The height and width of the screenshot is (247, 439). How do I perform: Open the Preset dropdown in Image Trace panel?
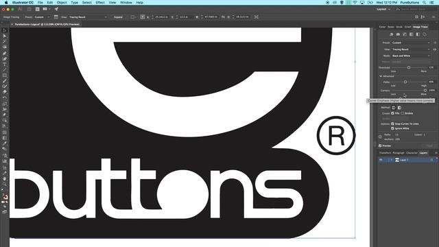411,43
